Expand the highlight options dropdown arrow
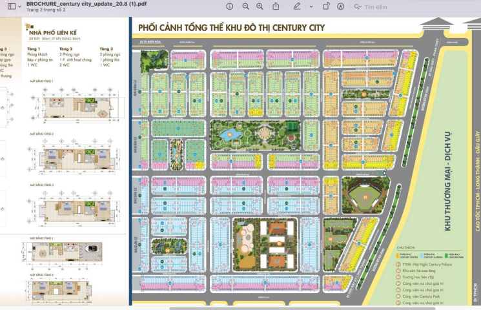Screen dimensions: 481x310 pos(311,6)
